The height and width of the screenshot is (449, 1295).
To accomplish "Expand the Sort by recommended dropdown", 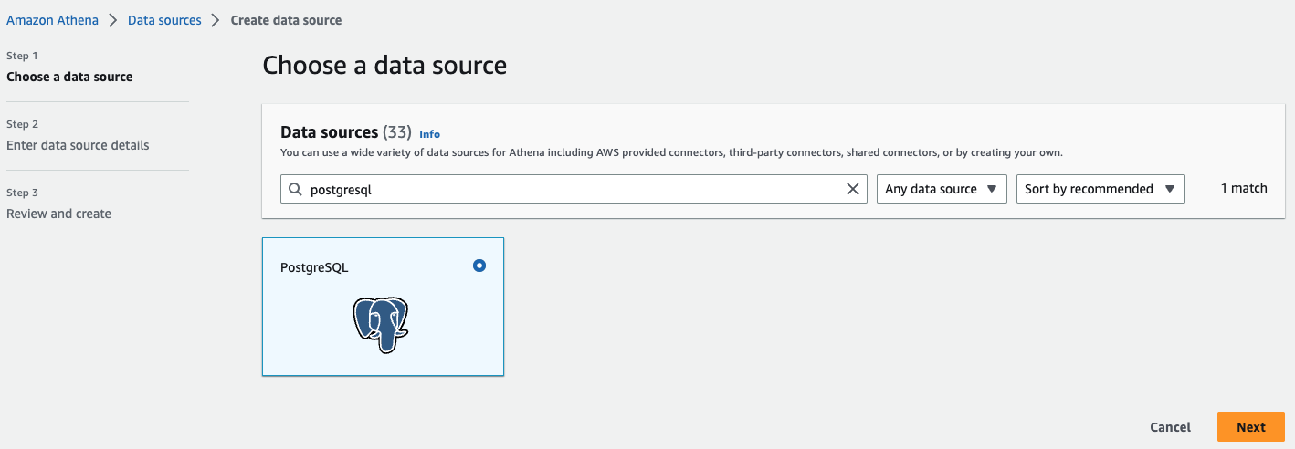I will click(1100, 190).
